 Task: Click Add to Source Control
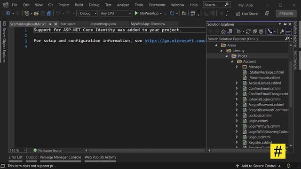click(x=258, y=166)
